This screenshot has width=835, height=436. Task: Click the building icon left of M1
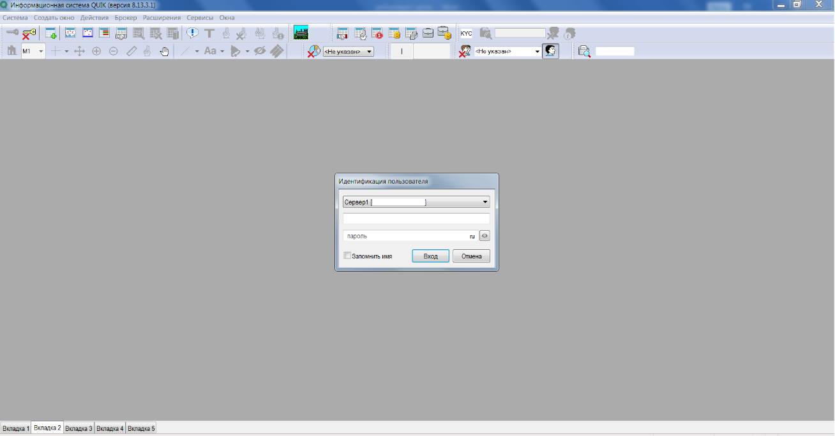11,51
